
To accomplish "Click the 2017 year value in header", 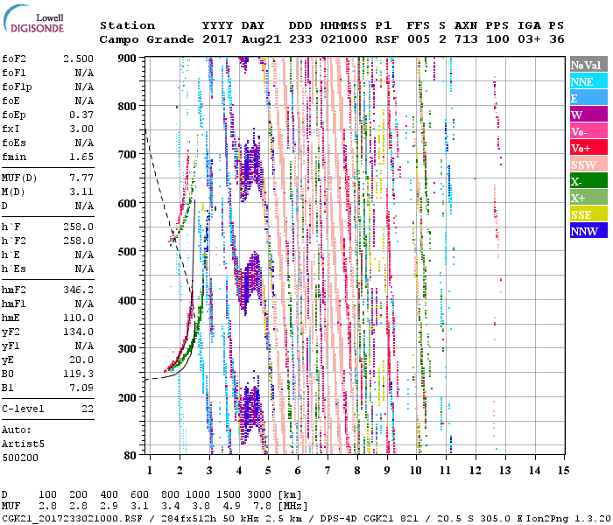I will (x=217, y=39).
